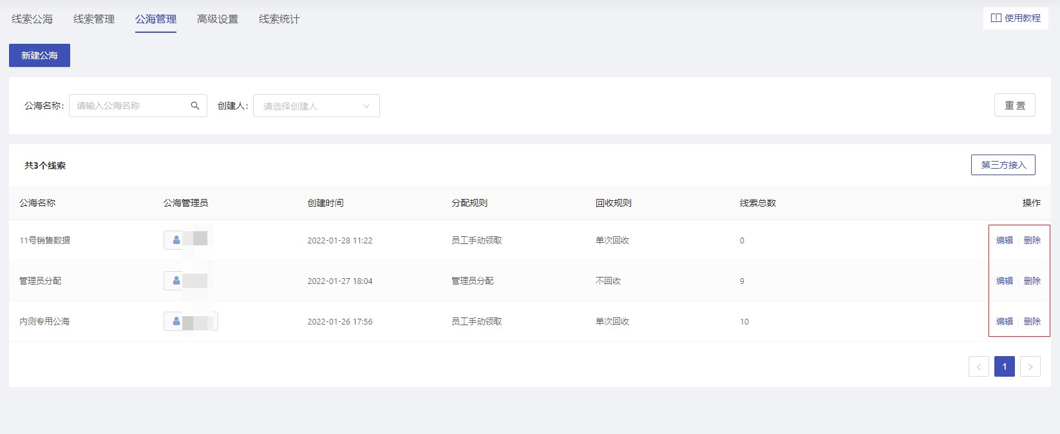Screen dimensions: 1060x434
Task: Click 11号销售数据 name cell
Action: click(44, 240)
